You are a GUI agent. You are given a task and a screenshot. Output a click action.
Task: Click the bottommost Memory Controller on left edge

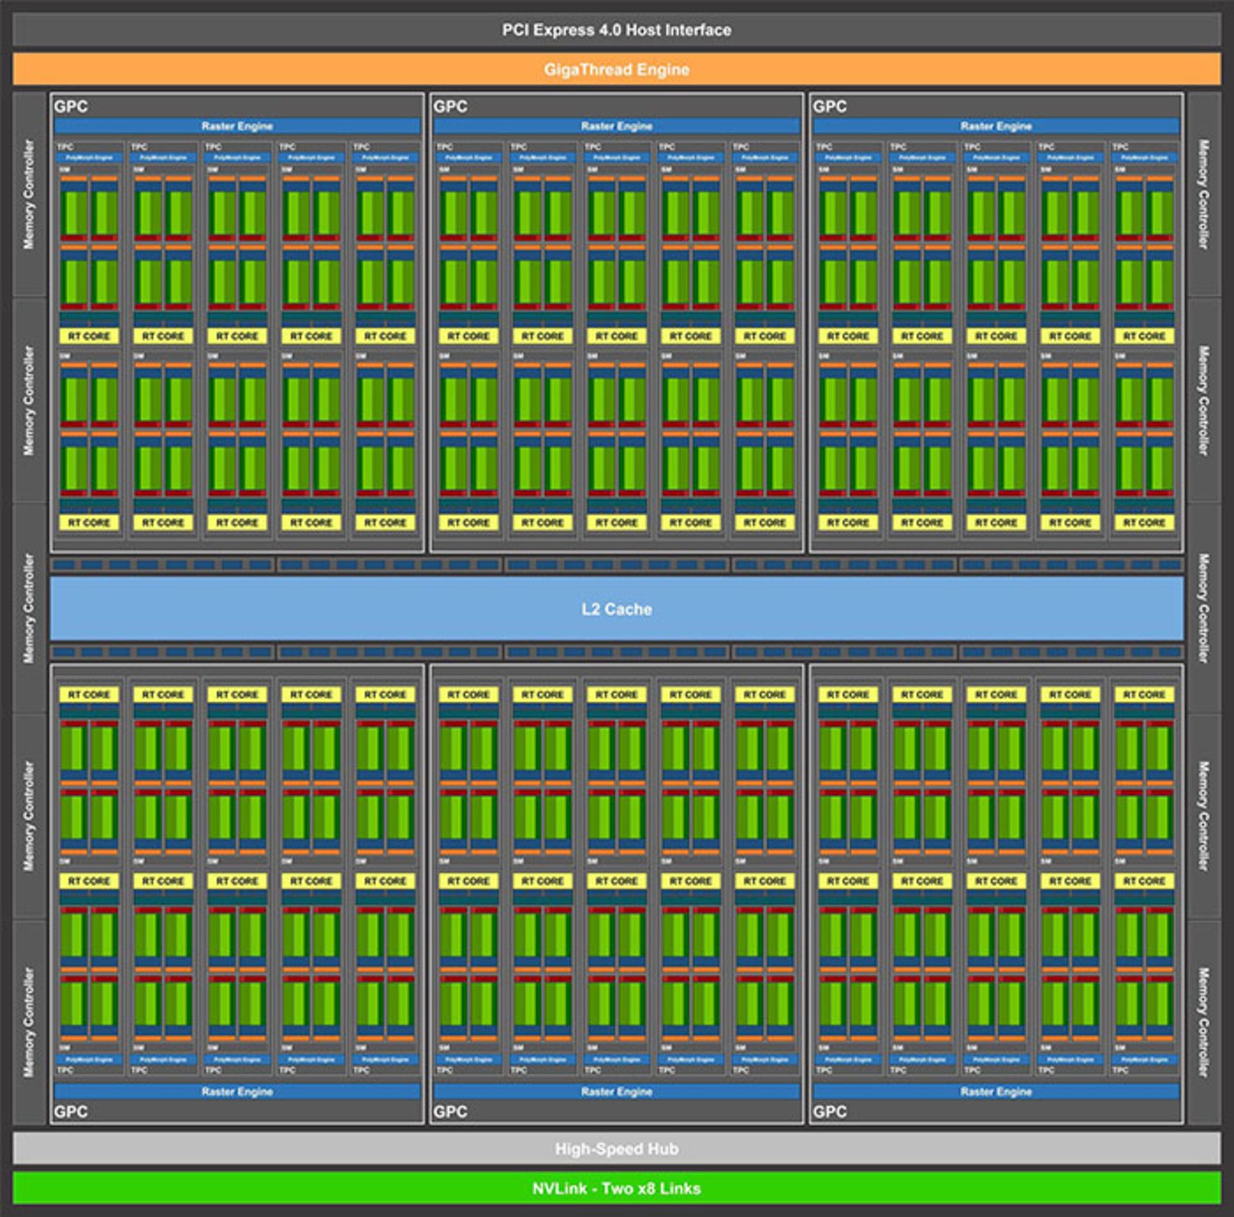[29, 1022]
